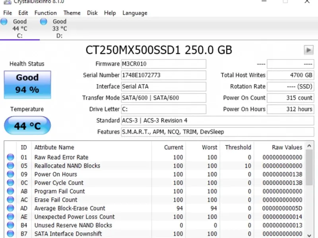
Task: Click the blue status orb for drive D:
Action: [x=44, y=21]
